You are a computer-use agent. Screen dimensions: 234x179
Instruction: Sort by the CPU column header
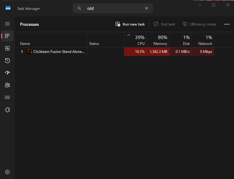pos(135,40)
